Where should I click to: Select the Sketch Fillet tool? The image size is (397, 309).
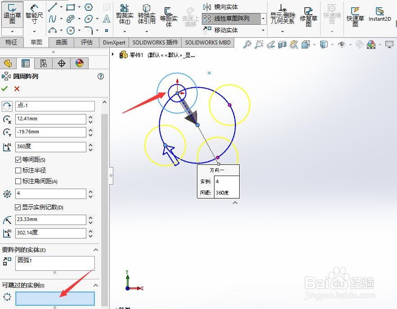click(89, 31)
